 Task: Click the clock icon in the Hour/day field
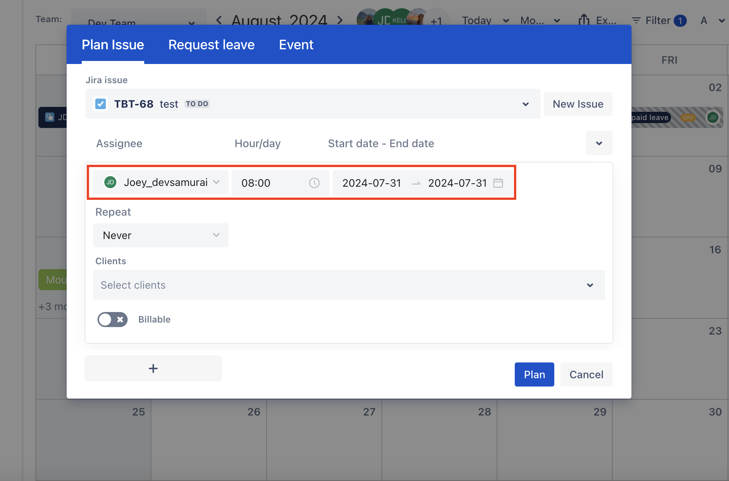click(x=314, y=183)
